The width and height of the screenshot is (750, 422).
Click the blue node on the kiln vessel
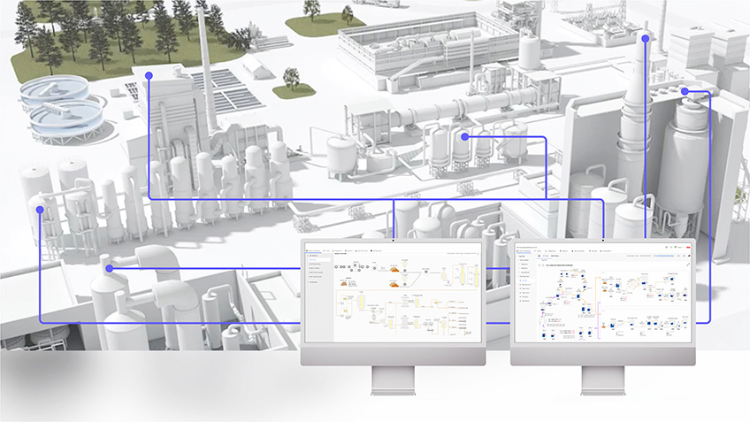click(464, 137)
